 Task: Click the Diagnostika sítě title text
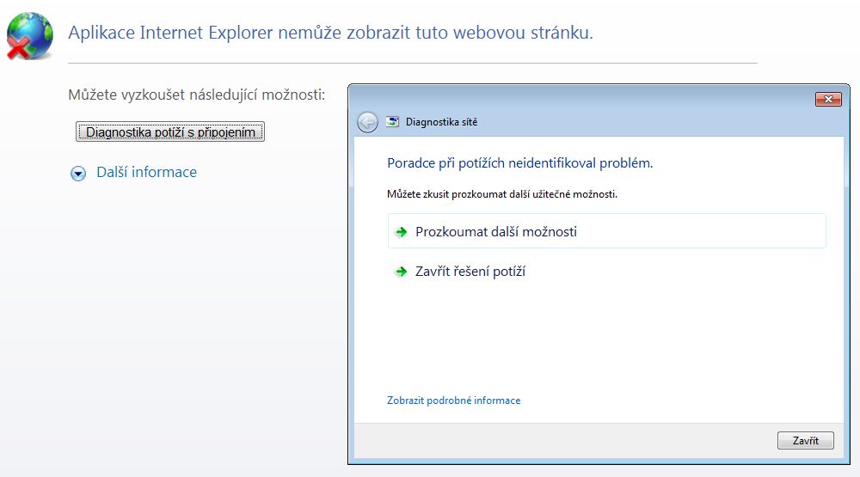pyautogui.click(x=441, y=122)
